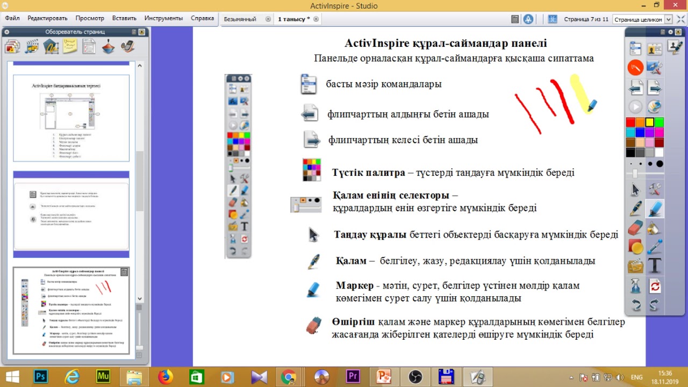688x387 pixels.
Task: Click the orange Annotate over Desktop button
Action: pos(636,68)
